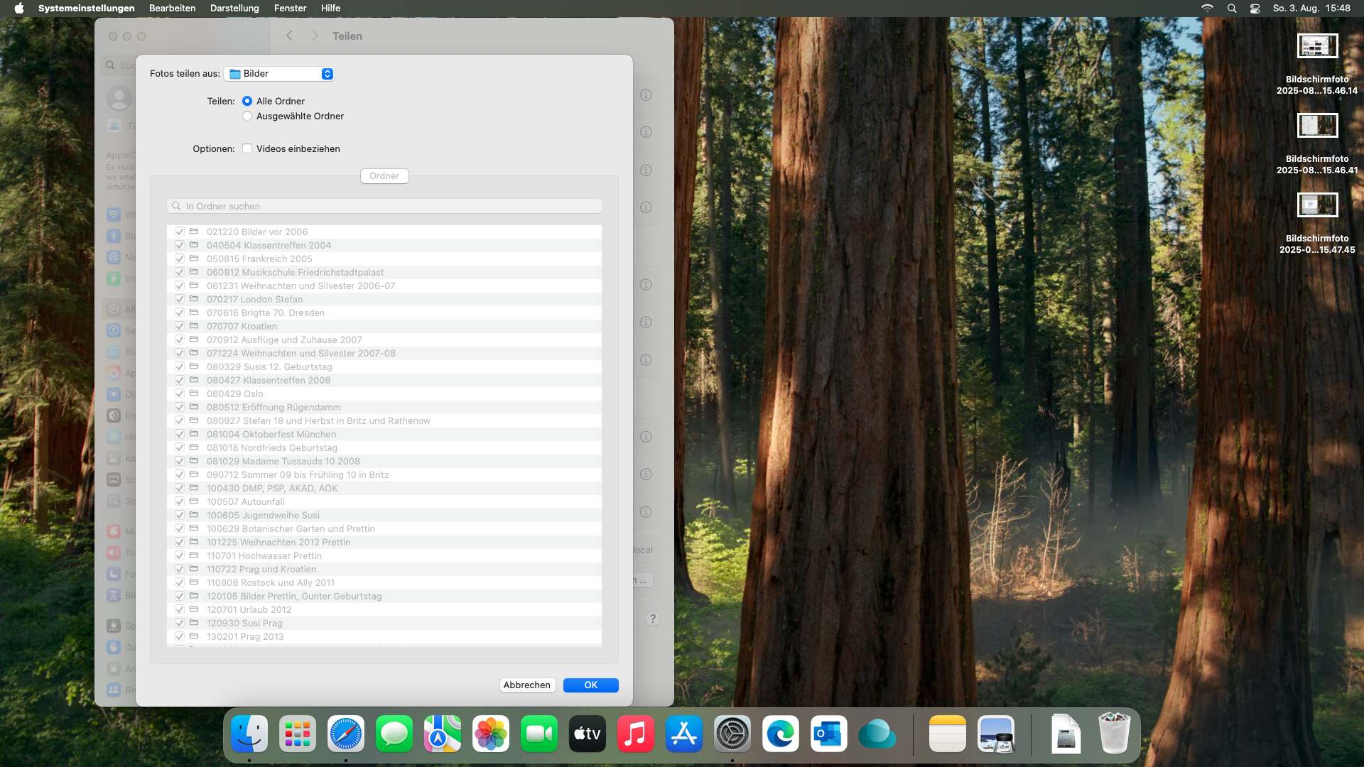Screen dimensions: 1364x767
Task: Select Alle Ordner radio option
Action: coord(247,101)
